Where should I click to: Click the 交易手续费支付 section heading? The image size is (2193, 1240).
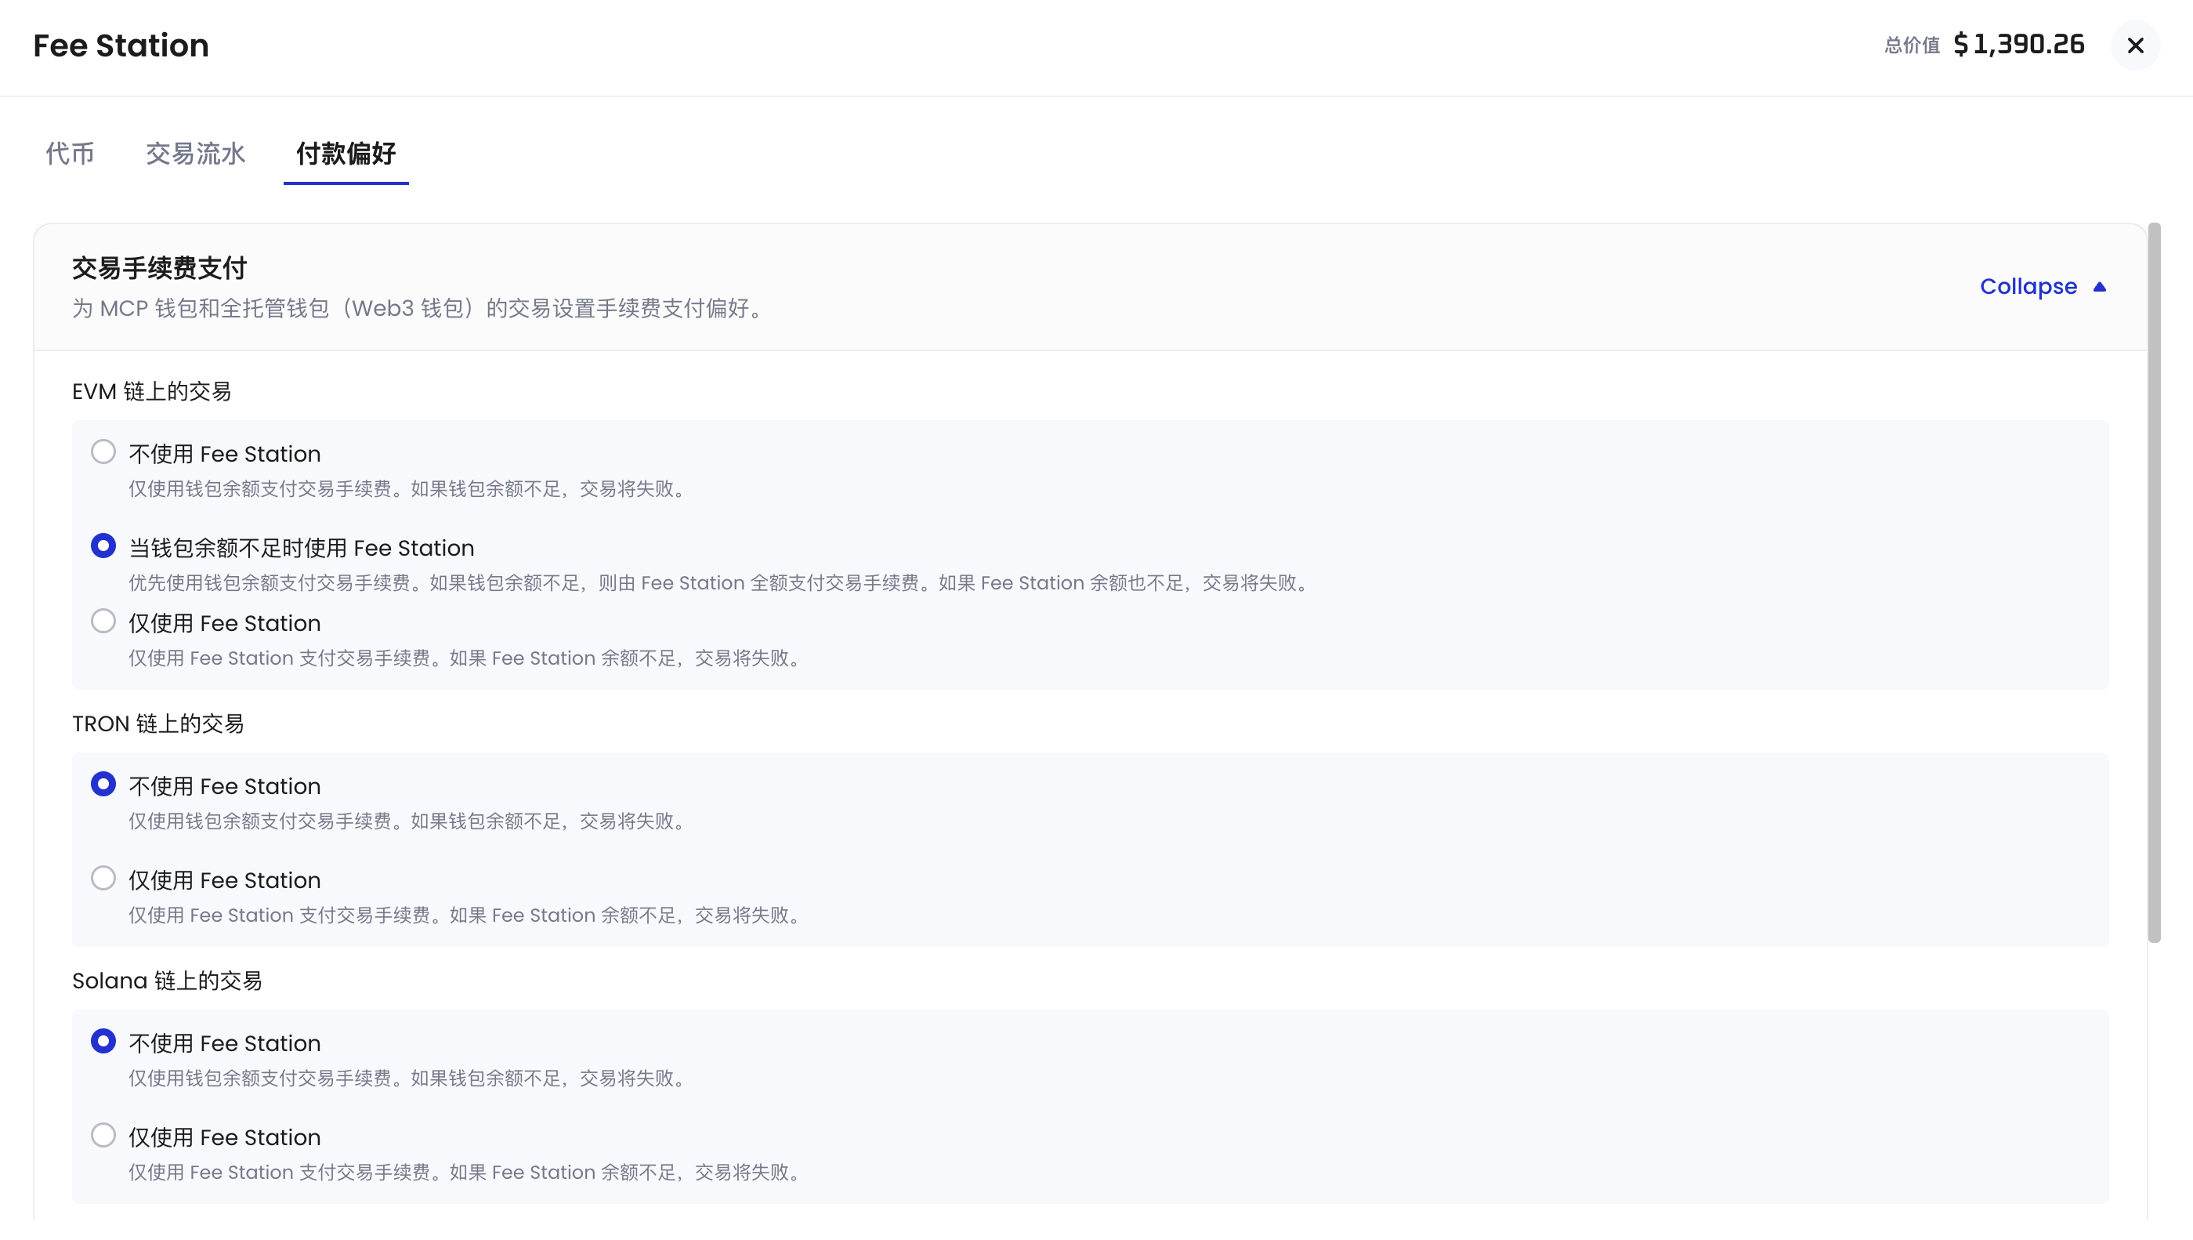(x=159, y=268)
